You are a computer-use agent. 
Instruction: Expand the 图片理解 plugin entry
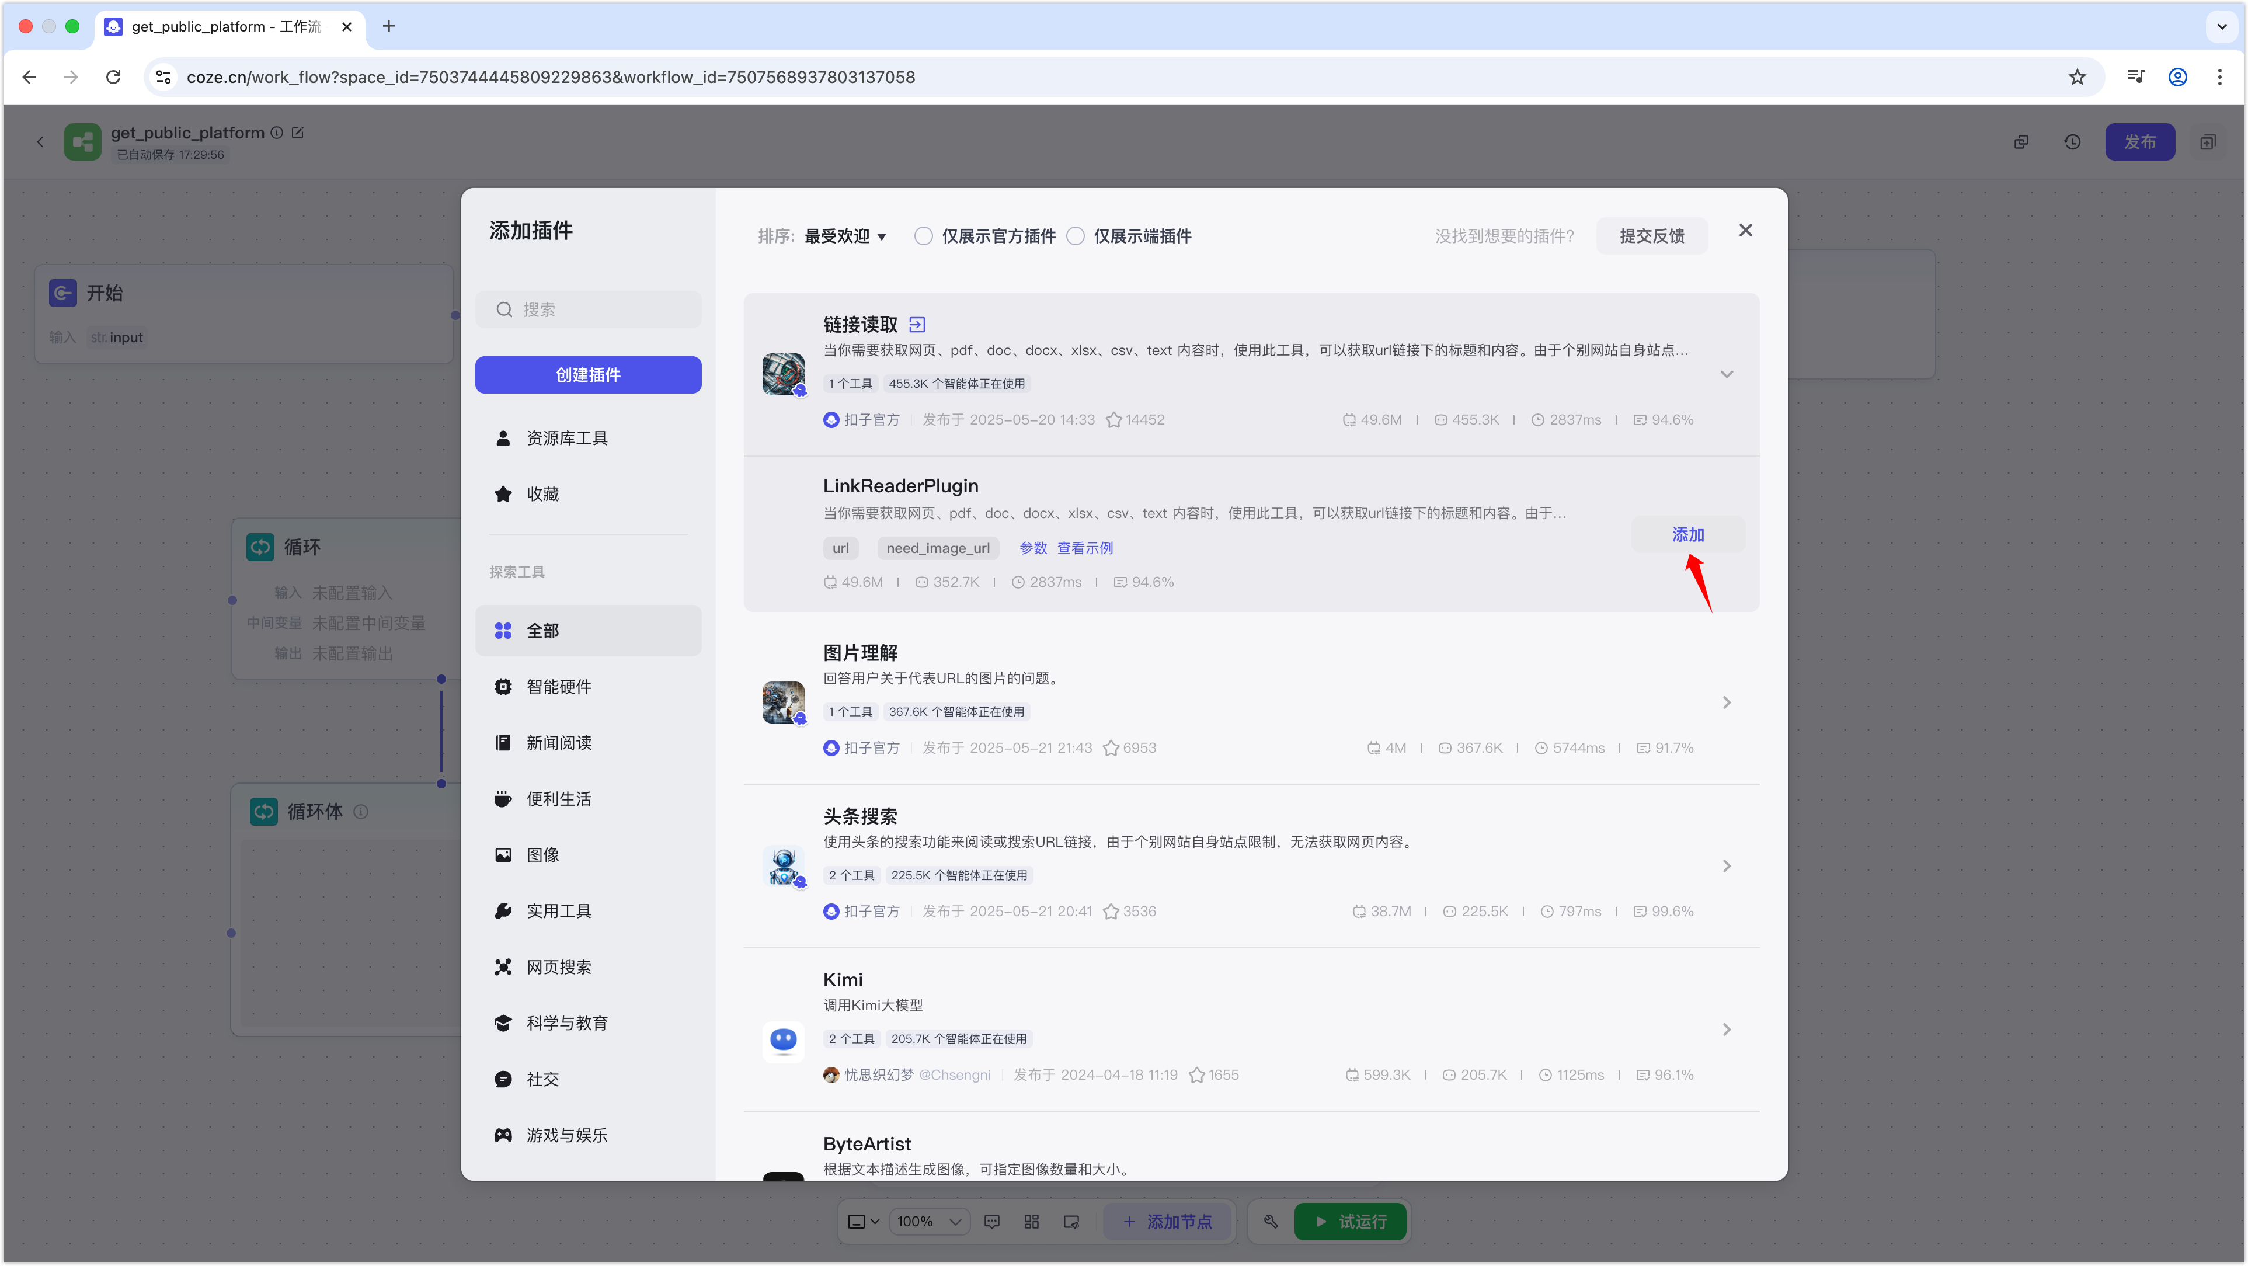click(x=1726, y=702)
